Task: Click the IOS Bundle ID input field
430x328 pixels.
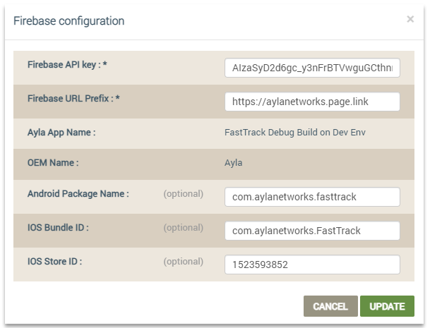Action: [x=312, y=231]
